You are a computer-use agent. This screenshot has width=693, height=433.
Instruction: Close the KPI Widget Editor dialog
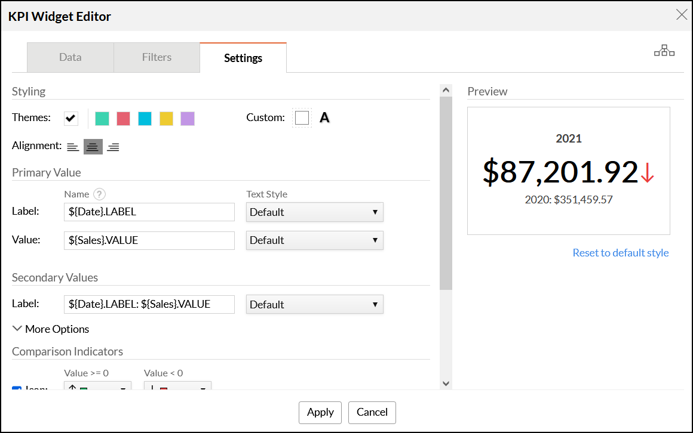point(681,15)
